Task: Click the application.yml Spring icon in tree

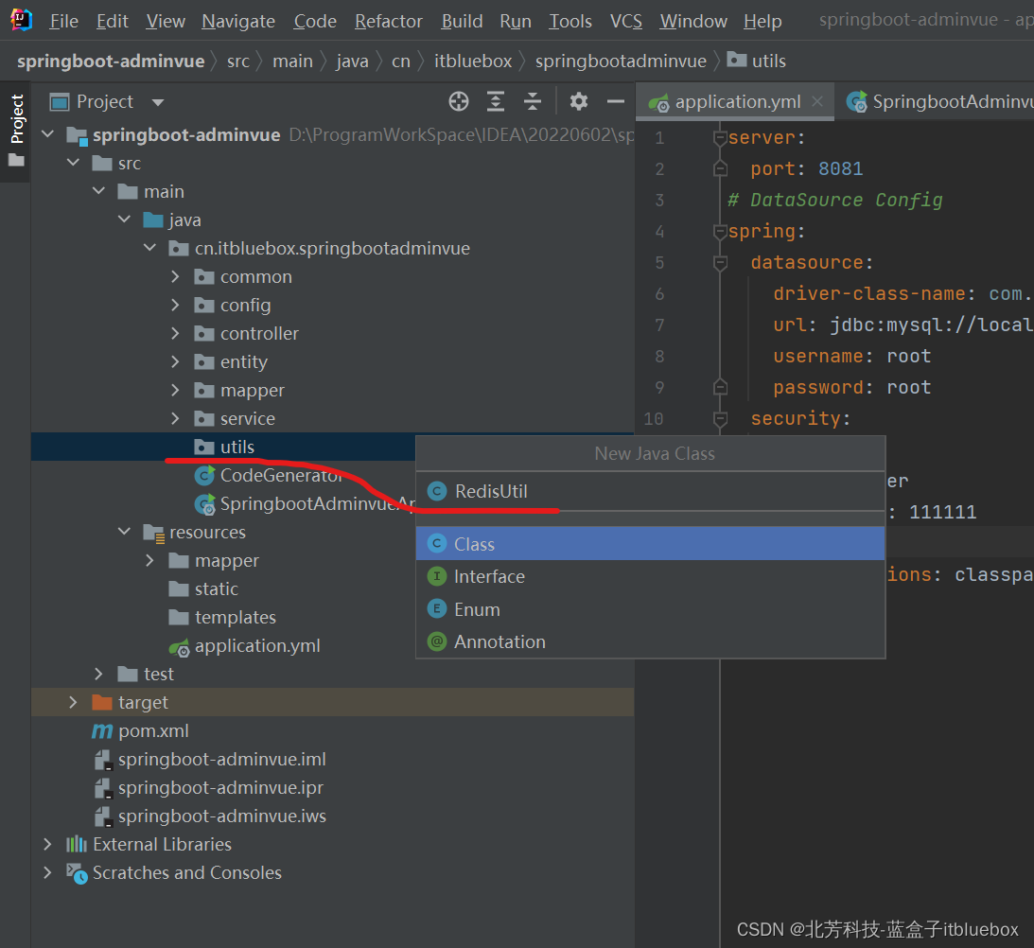Action: [x=180, y=647]
